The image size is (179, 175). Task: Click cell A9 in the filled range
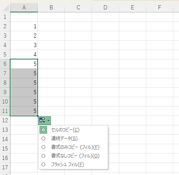[x=24, y=92]
